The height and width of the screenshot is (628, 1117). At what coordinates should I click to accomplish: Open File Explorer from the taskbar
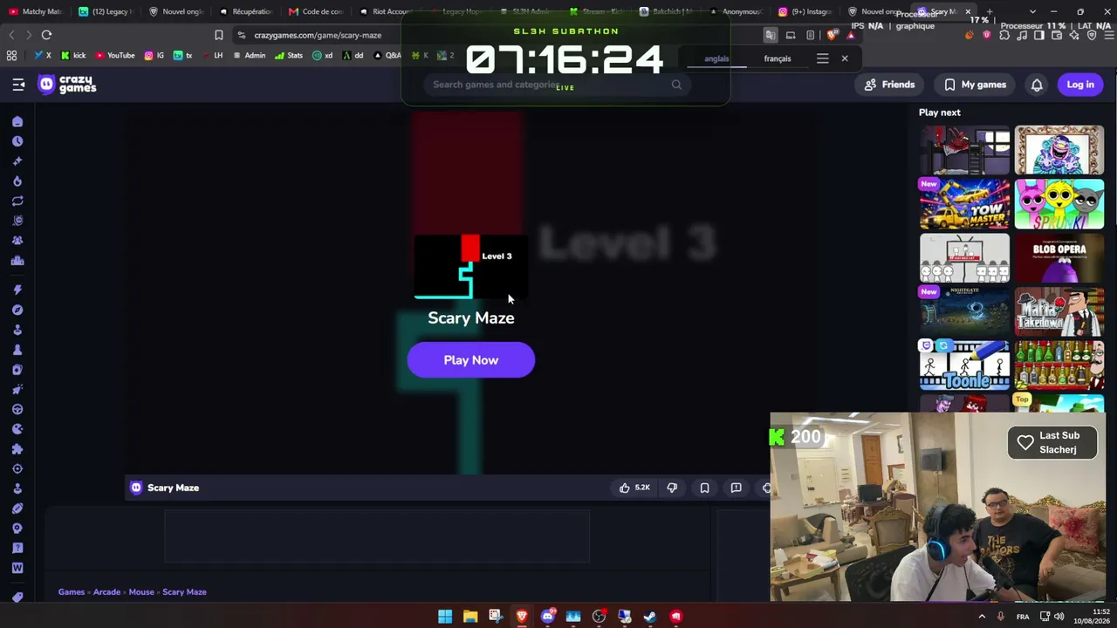pyautogui.click(x=470, y=617)
